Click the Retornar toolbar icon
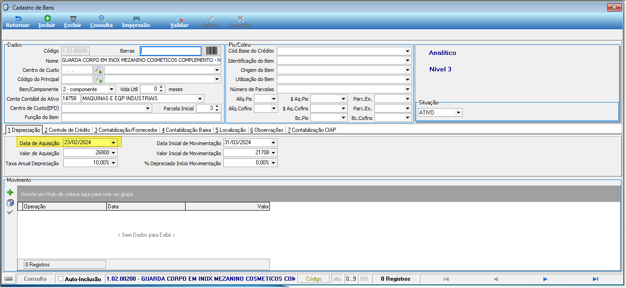 click(x=18, y=19)
